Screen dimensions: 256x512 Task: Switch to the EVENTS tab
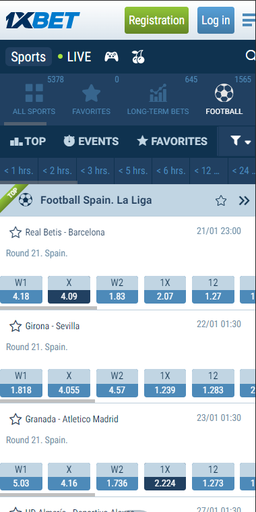[x=91, y=141]
